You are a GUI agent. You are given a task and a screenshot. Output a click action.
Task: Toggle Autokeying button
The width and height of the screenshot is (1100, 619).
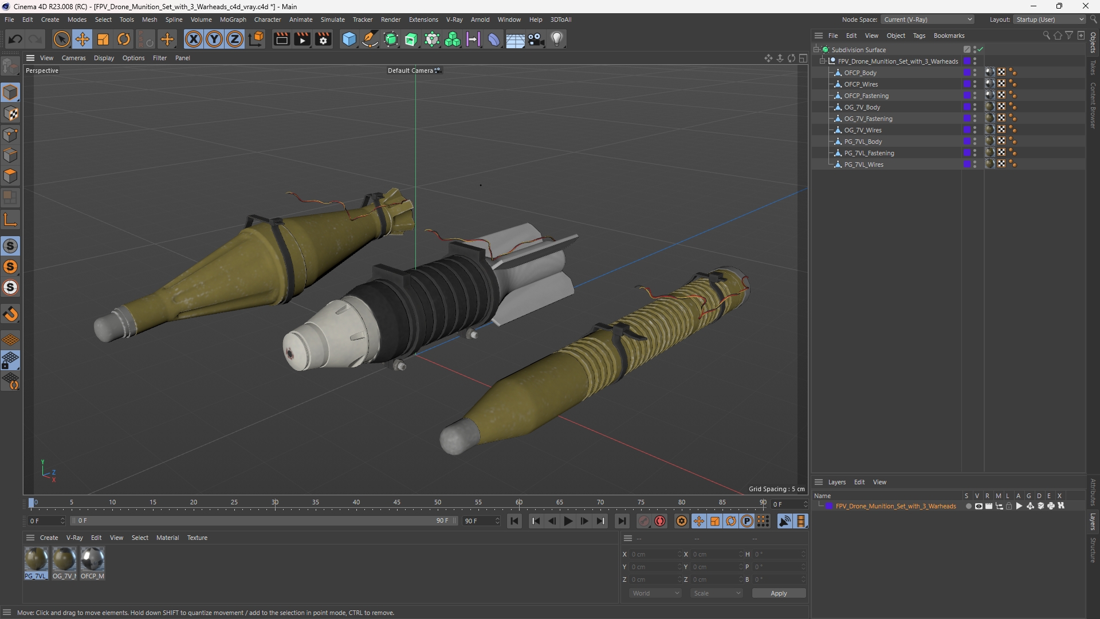(660, 521)
